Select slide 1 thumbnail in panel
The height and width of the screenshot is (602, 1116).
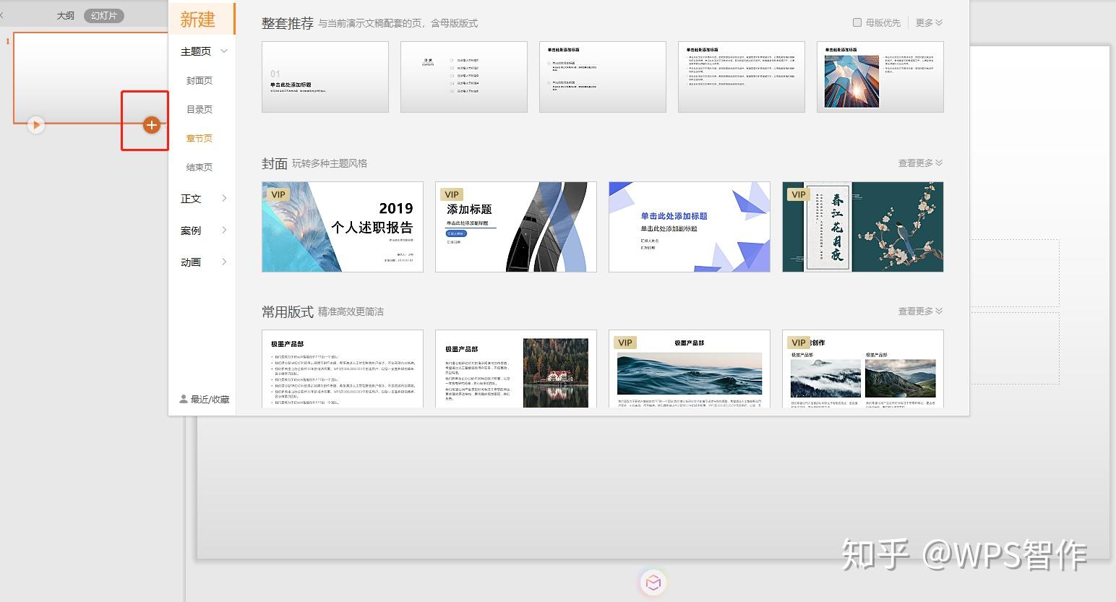[x=90, y=77]
